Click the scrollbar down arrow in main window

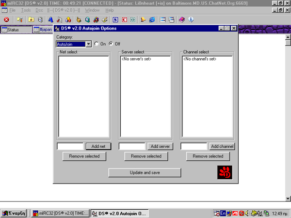(x=288, y=199)
